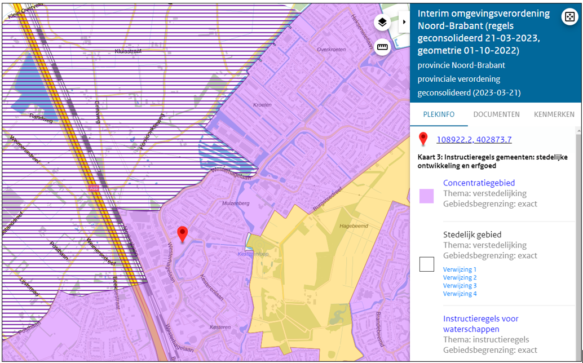
Task: Open the Concentratiegebied link
Action: 479,183
